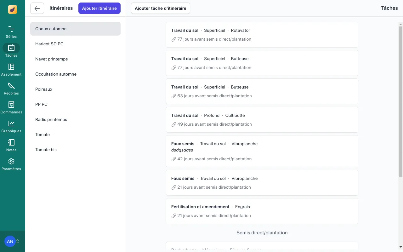Click the app logo icon
403x252 pixels.
point(13,9)
